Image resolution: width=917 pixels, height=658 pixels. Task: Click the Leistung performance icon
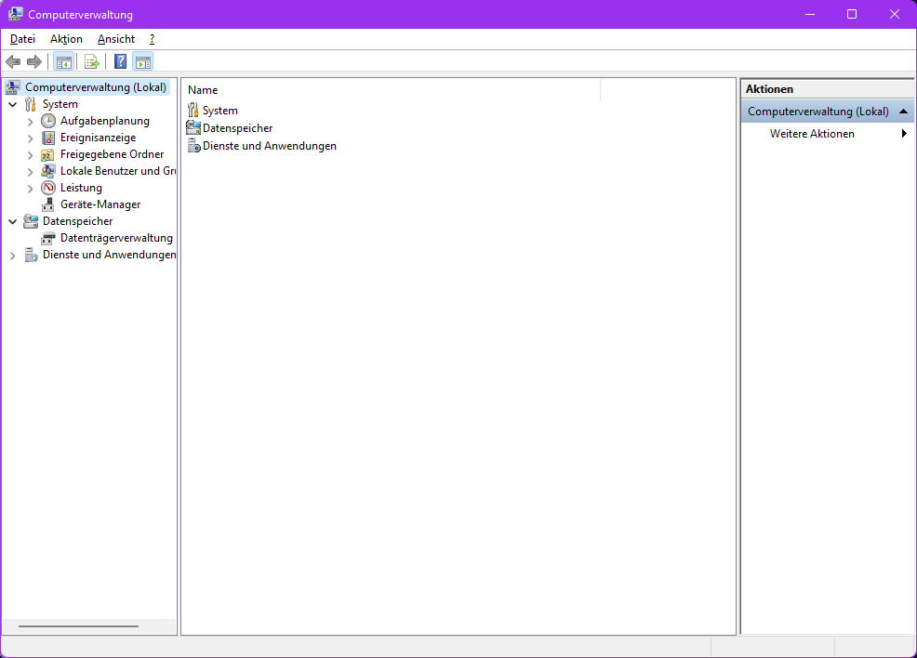pos(48,188)
